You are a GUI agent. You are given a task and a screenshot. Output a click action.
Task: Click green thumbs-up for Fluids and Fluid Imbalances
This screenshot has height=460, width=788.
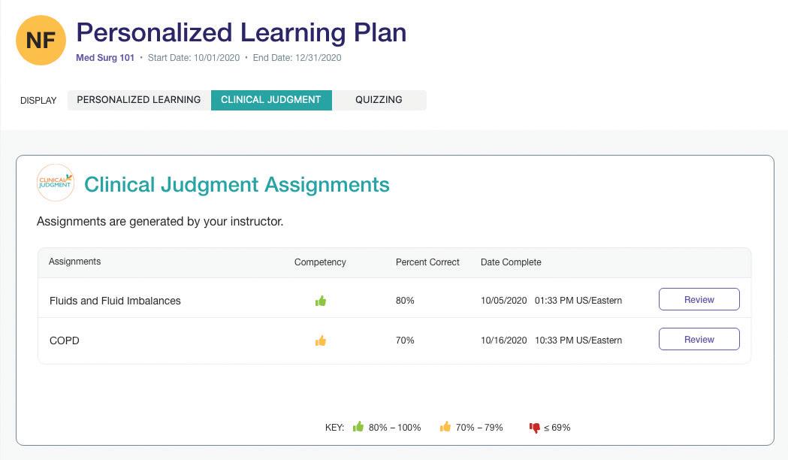[x=321, y=301]
